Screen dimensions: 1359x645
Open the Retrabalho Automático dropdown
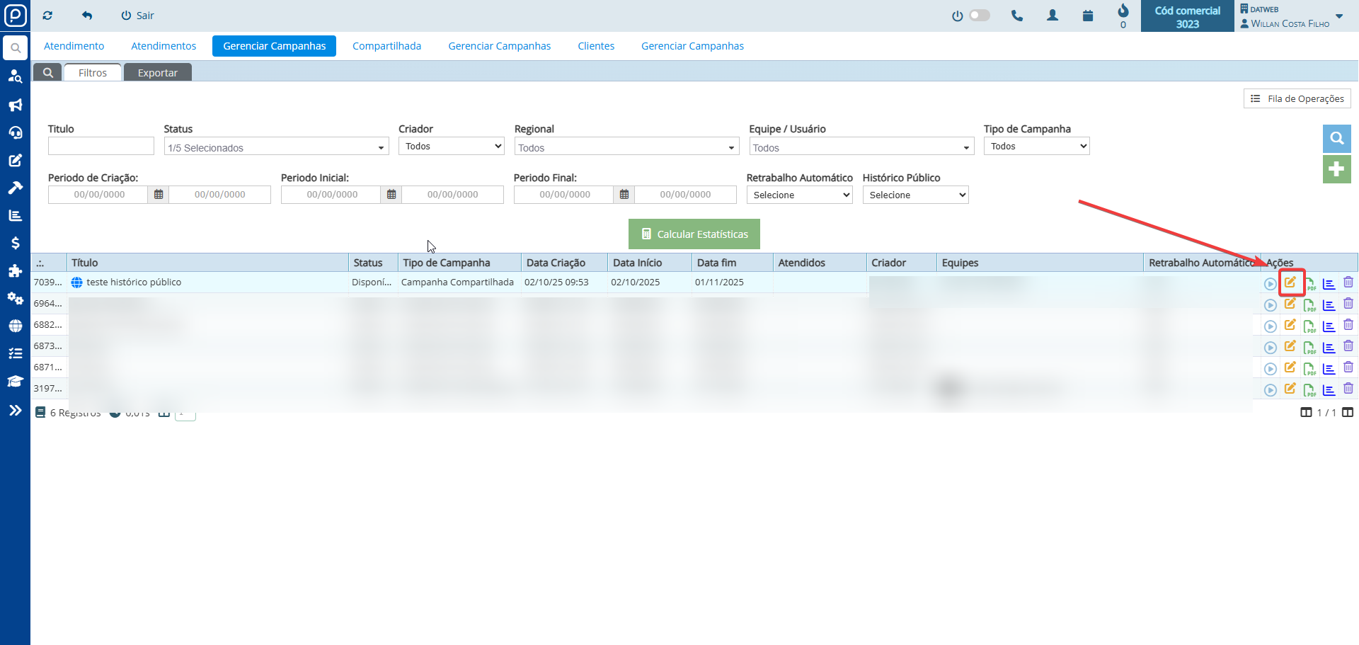pyautogui.click(x=799, y=195)
